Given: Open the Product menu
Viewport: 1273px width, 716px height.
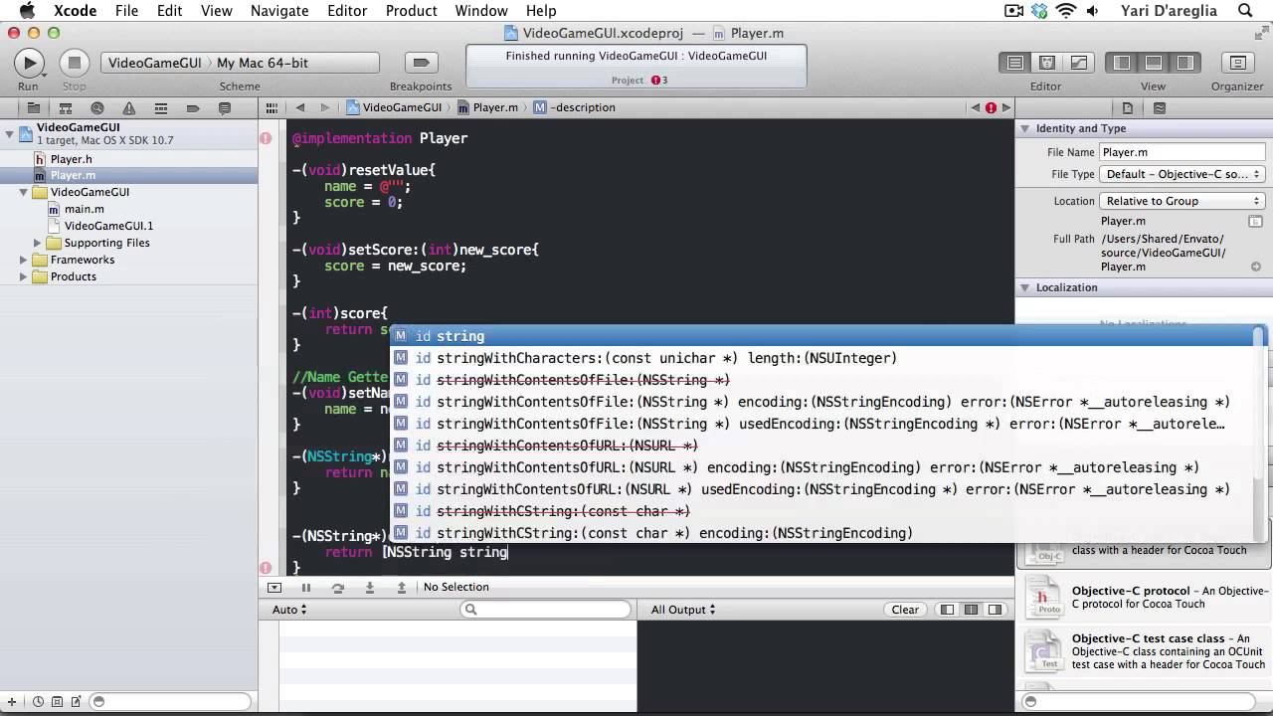Looking at the screenshot, I should click(x=411, y=11).
